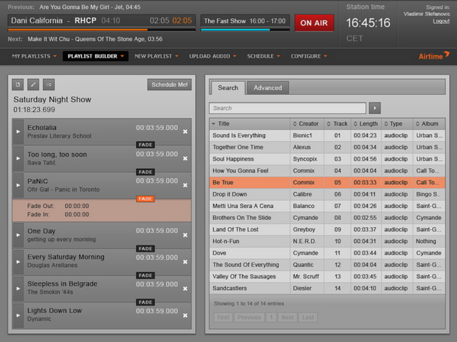Remove Echolalia from the playlist
457x342 pixels.
[x=185, y=132]
